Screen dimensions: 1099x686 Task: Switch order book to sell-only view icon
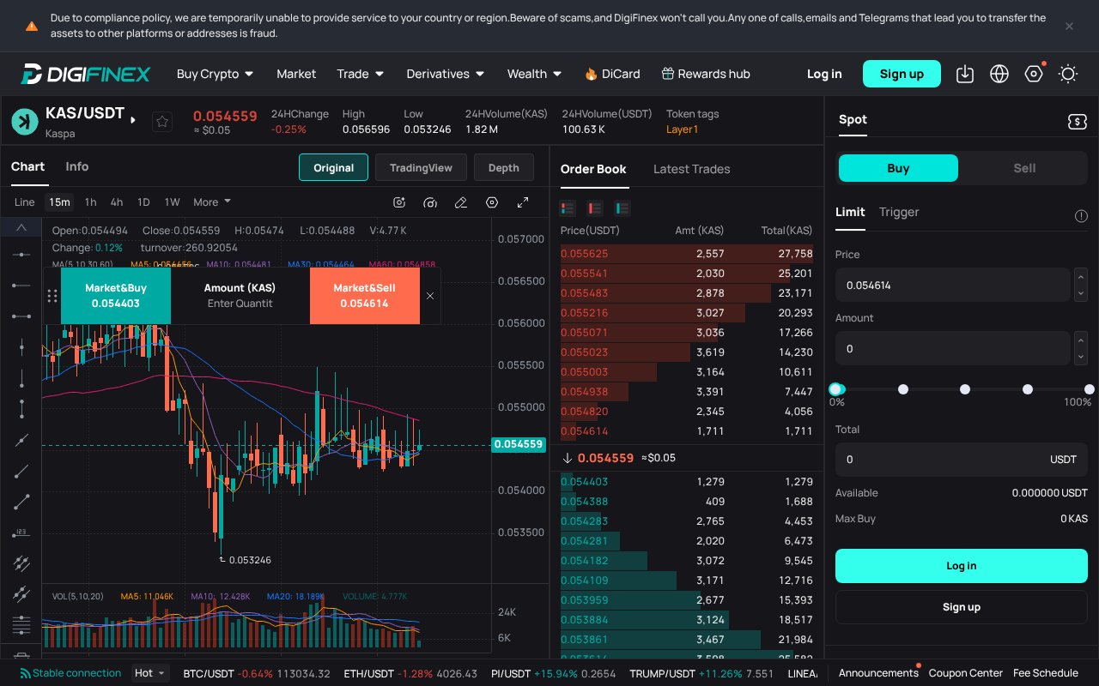(594, 208)
